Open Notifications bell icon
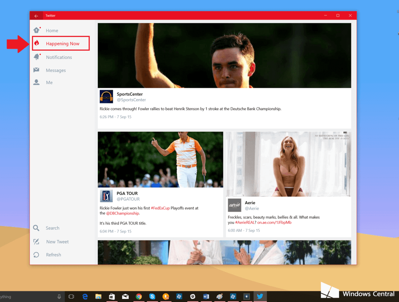The width and height of the screenshot is (399, 302). 37,57
